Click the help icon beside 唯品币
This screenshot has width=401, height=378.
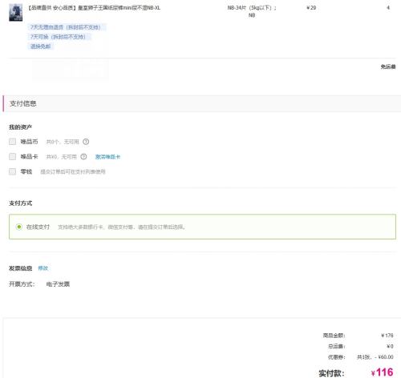86,142
